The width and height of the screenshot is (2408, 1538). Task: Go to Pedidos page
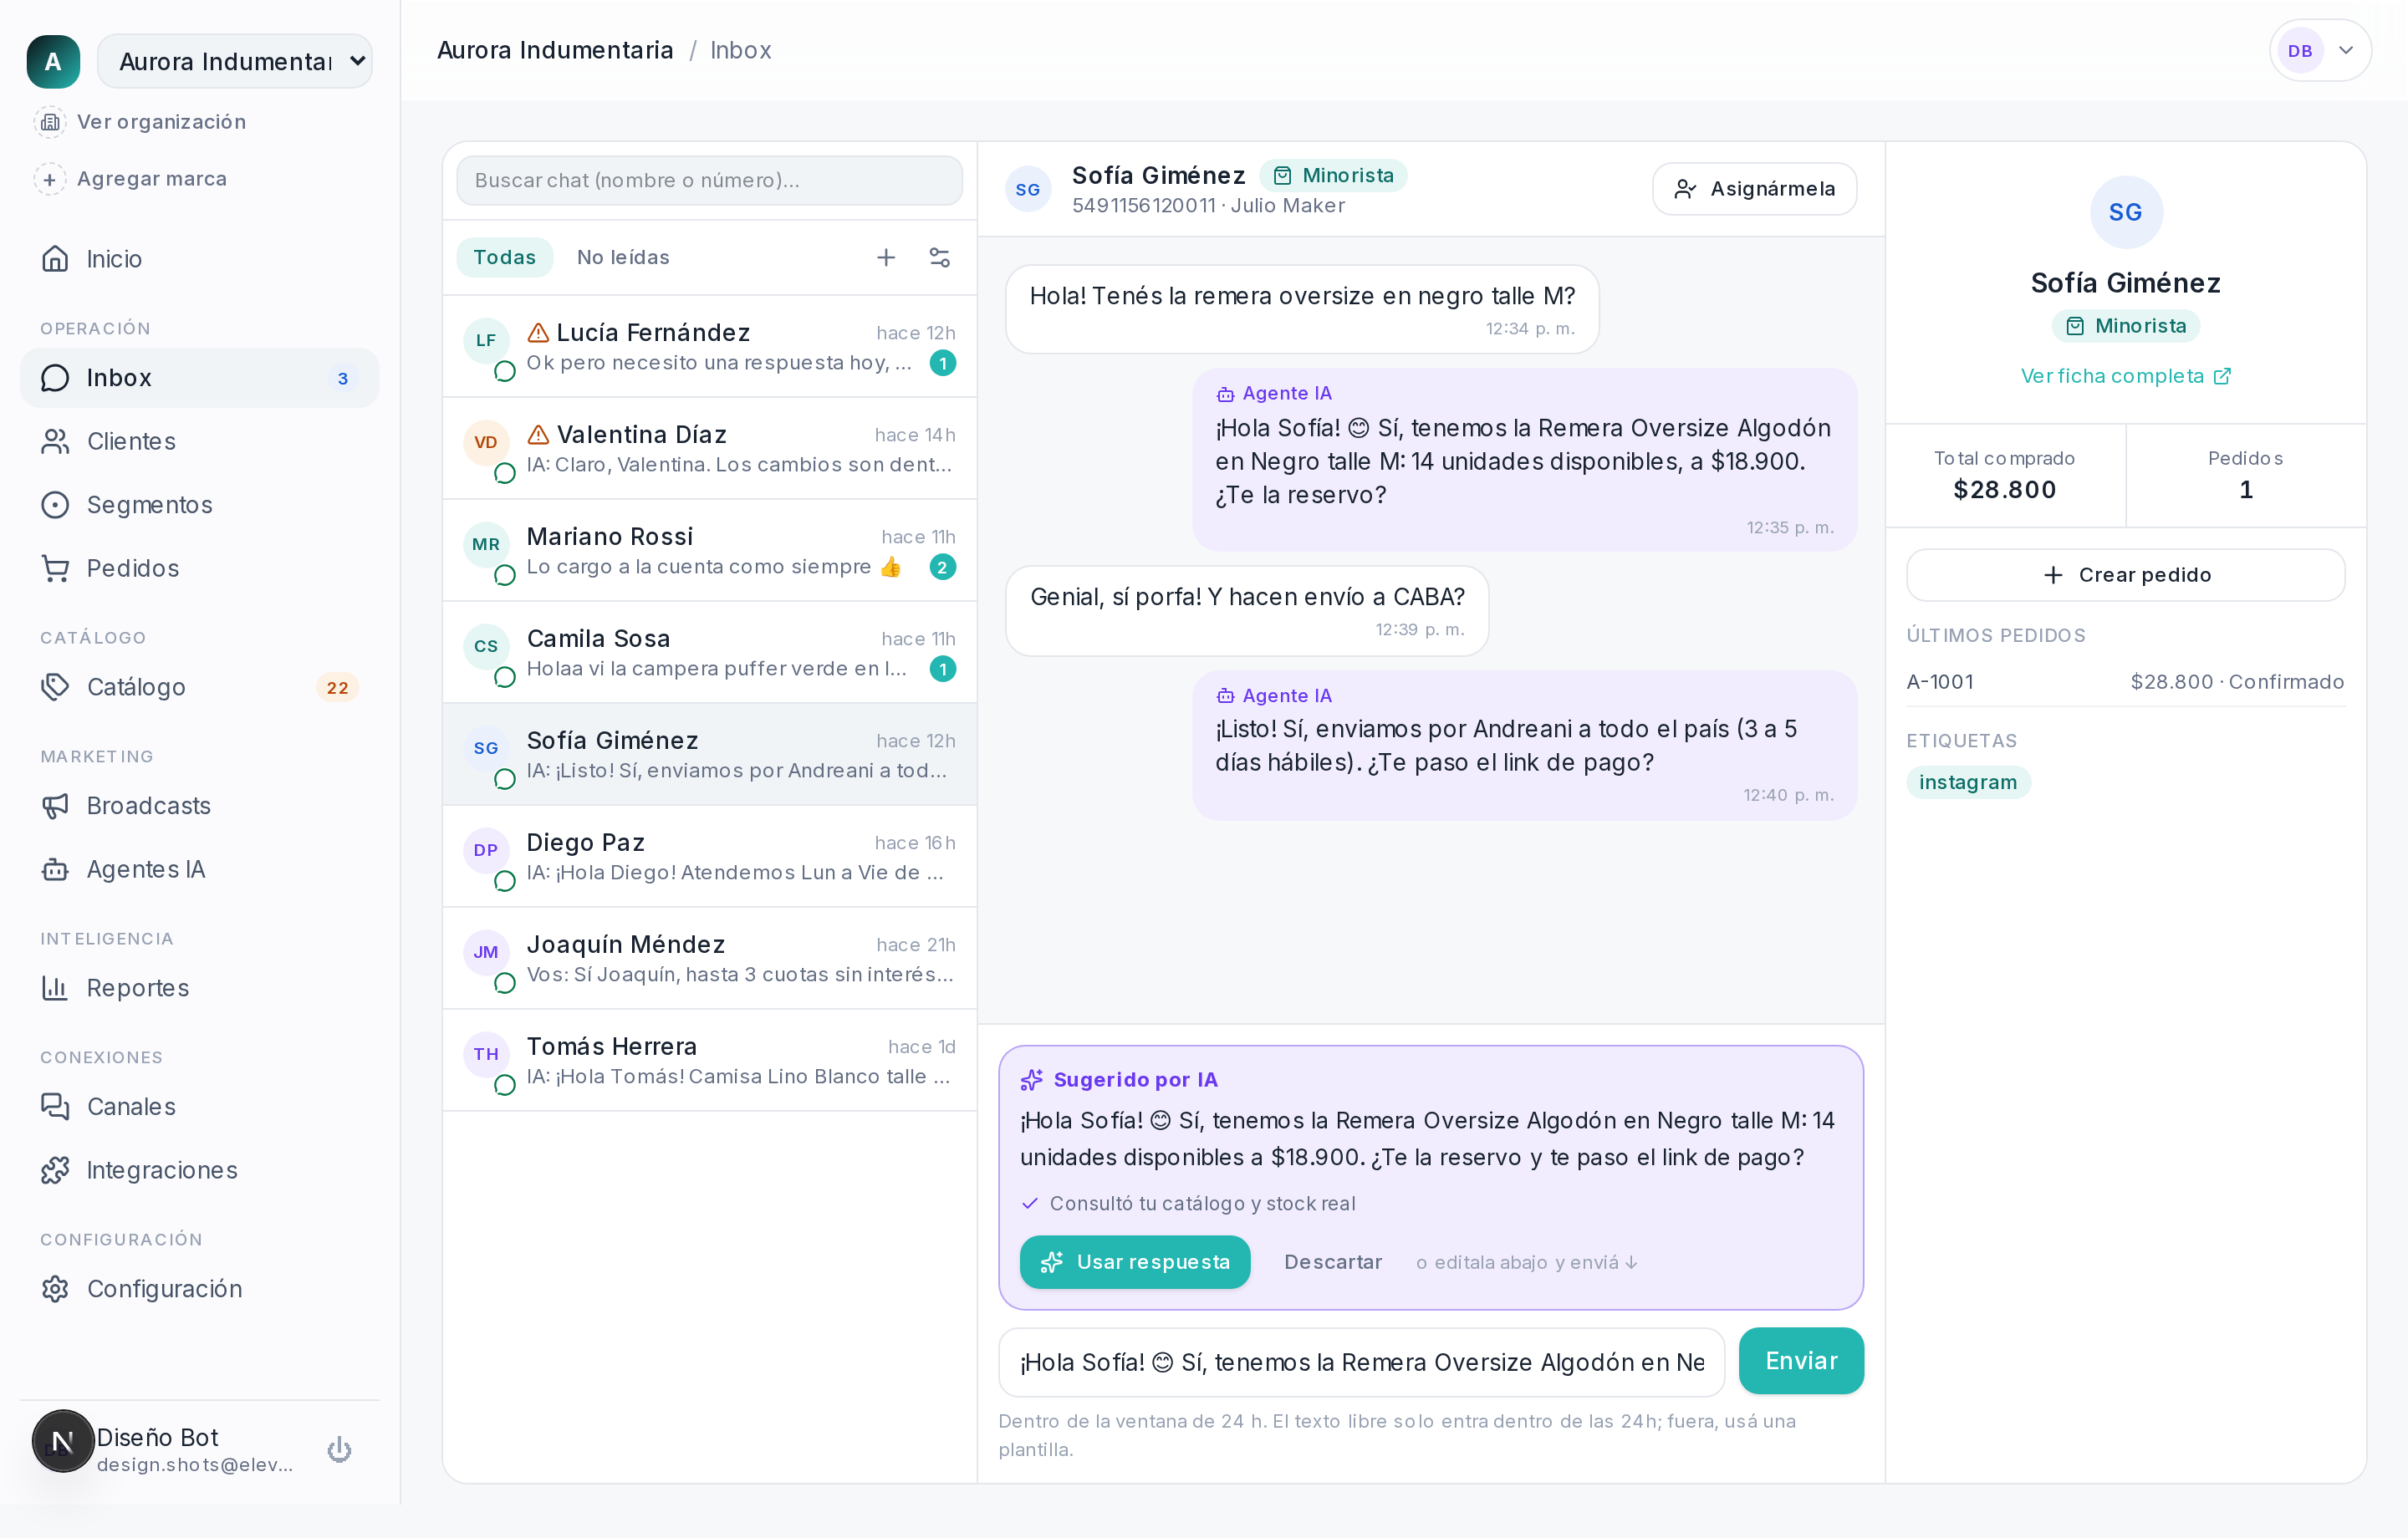[x=199, y=568]
